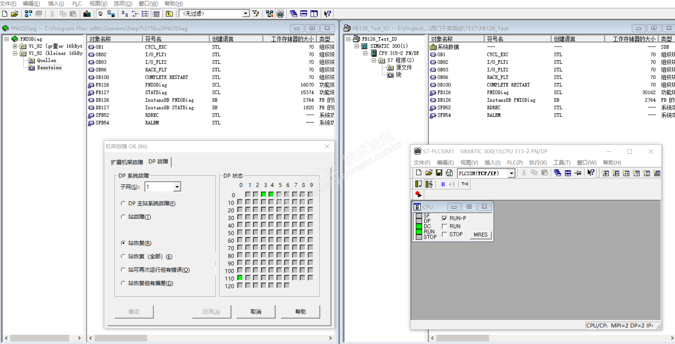Select the 站故障 radio button

tap(123, 217)
